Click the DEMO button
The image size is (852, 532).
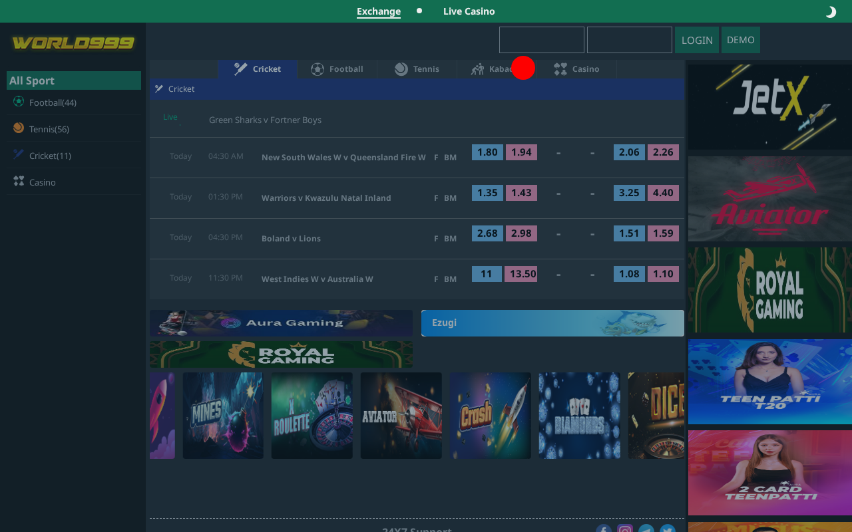tap(741, 40)
